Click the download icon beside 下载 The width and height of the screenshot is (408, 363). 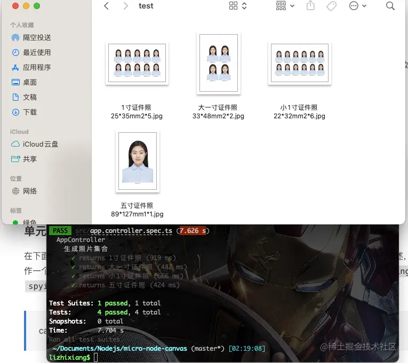pyautogui.click(x=15, y=112)
